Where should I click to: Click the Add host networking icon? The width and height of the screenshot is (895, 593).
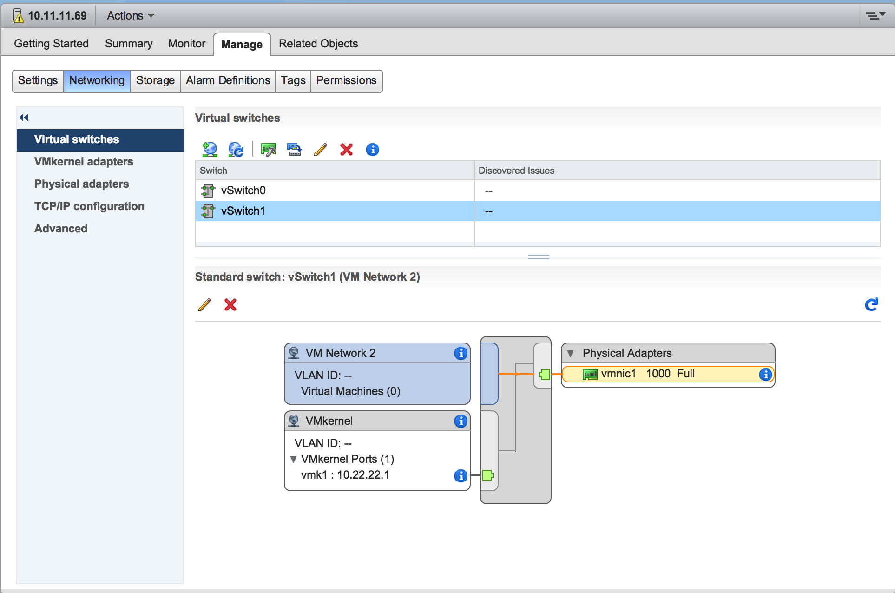[210, 150]
